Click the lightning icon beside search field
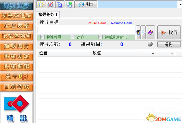 click(x=143, y=33)
